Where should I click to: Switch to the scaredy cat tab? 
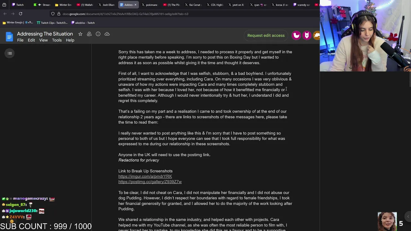(x=301, y=5)
